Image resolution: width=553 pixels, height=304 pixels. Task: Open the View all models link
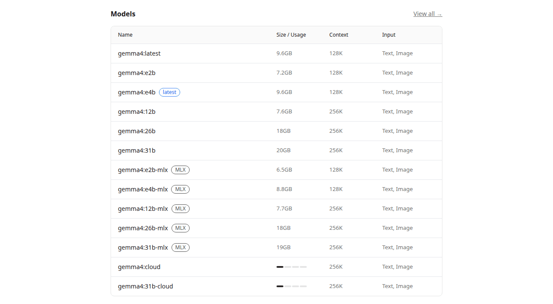(x=428, y=14)
